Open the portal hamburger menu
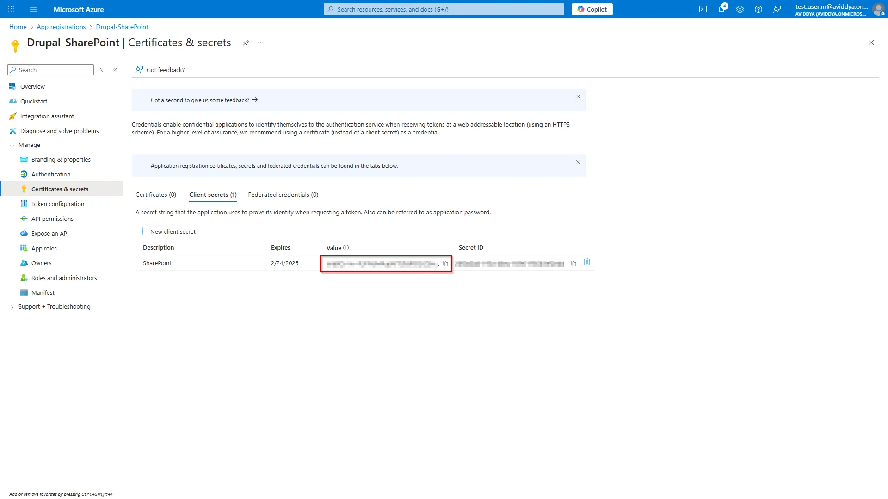 33,9
